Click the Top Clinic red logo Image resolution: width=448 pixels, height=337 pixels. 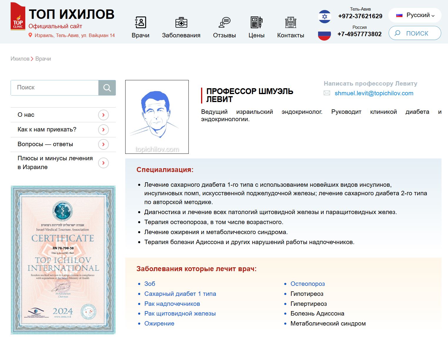click(18, 16)
